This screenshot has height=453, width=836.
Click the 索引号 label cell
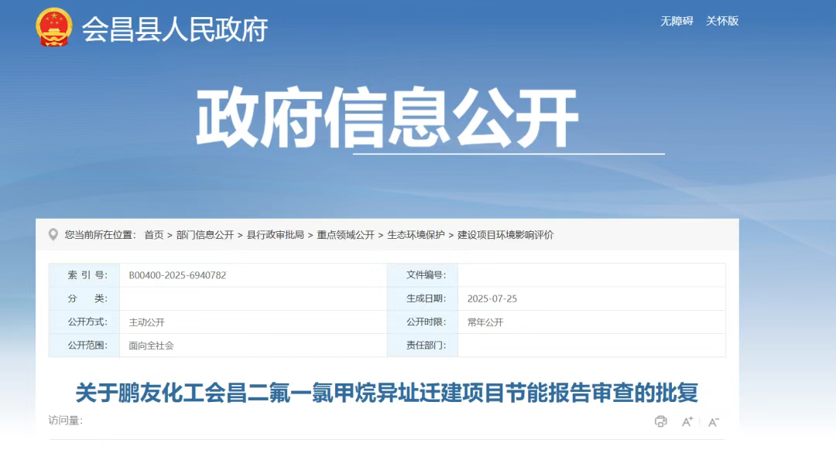click(x=84, y=275)
